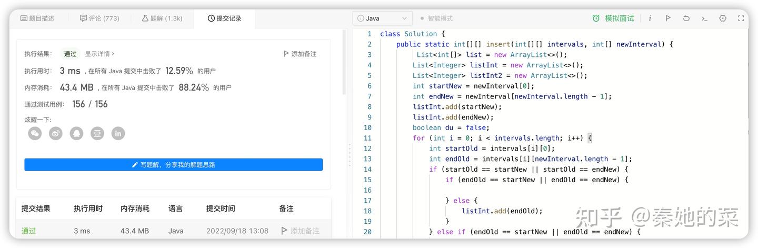Click the 提交时间 column header

point(221,209)
